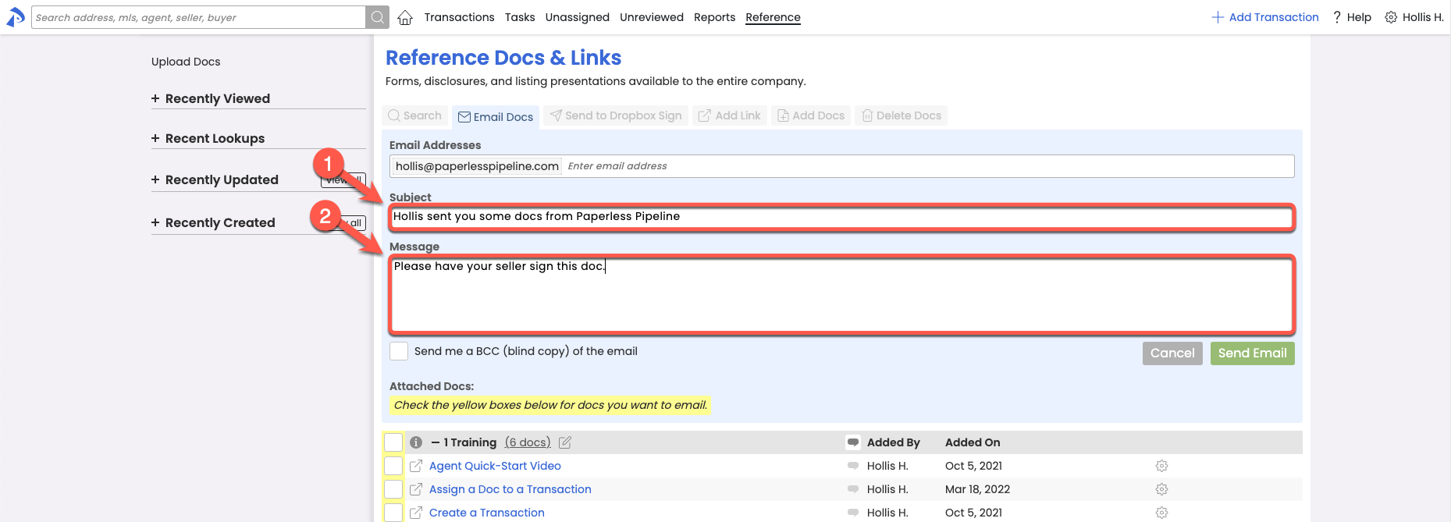1451x522 pixels.
Task: Open the Create a Transaction link
Action: coord(487,513)
